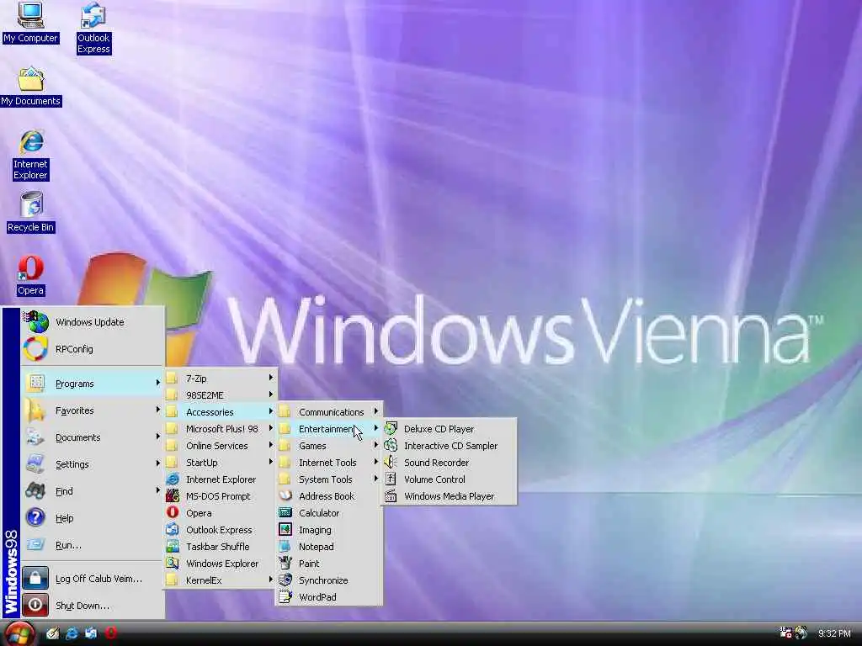Expand the 7-Zip folder arrow

(270, 378)
